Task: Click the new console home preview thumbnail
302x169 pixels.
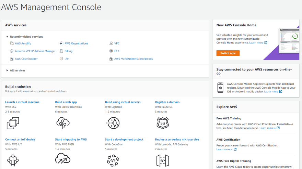Action: click(x=289, y=41)
